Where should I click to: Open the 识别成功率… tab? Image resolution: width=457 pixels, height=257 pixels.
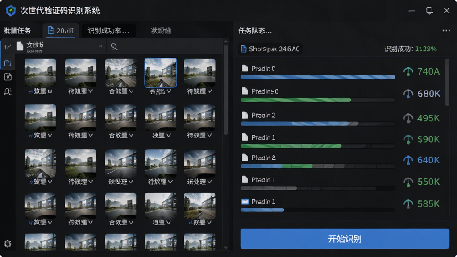[108, 31]
